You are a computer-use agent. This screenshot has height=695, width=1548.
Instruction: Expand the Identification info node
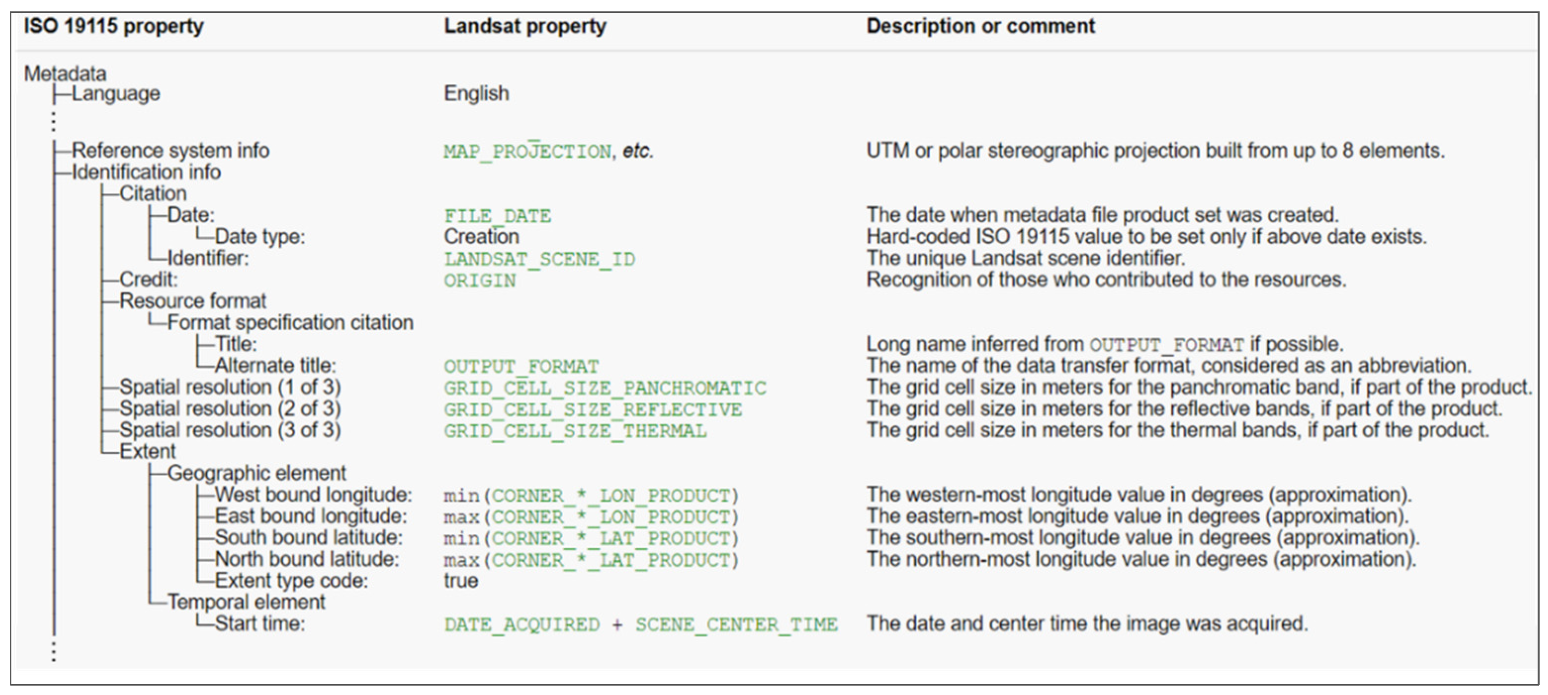click(x=146, y=172)
